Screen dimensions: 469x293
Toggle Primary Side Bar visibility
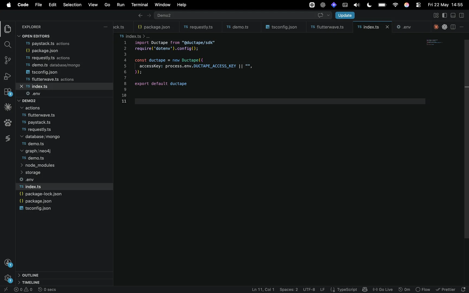[445, 15]
